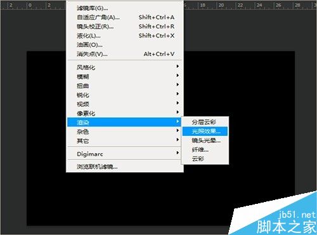This screenshot has width=317, height=235.
Task: Click the Shift+Ctrl+A shortcut text
Action: 157,17
